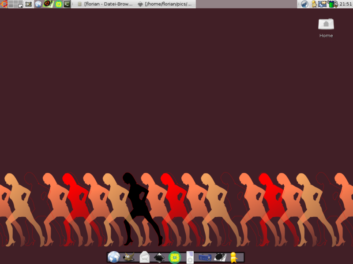Image resolution: width=353 pixels, height=264 pixels.
Task: Open the 21:51 clock
Action: 345,4
